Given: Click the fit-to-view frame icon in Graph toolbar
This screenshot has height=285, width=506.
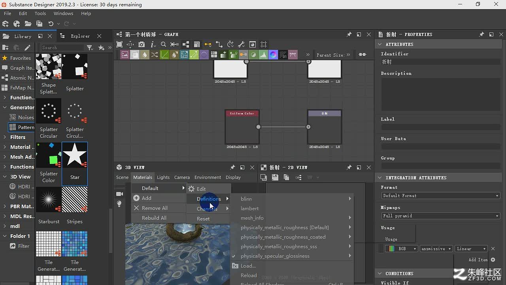Looking at the screenshot, I should [119, 44].
